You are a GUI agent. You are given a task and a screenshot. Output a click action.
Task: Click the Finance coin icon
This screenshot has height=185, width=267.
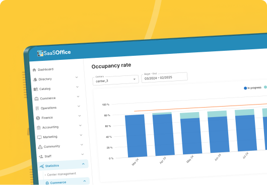point(38,118)
